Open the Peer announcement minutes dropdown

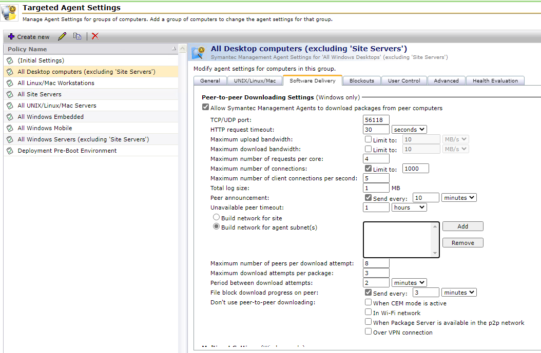click(459, 198)
